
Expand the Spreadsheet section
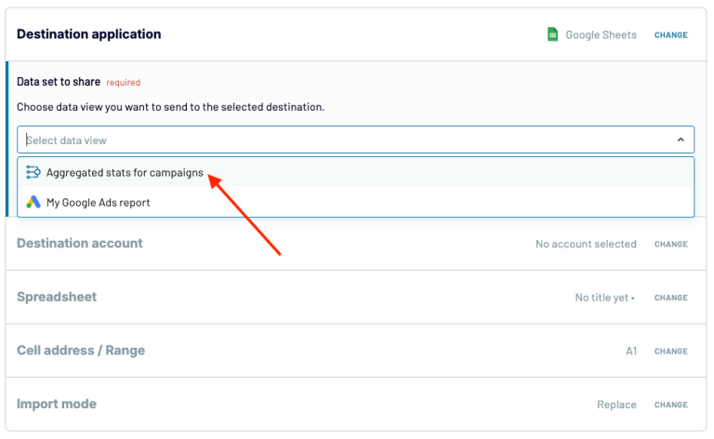[57, 298]
